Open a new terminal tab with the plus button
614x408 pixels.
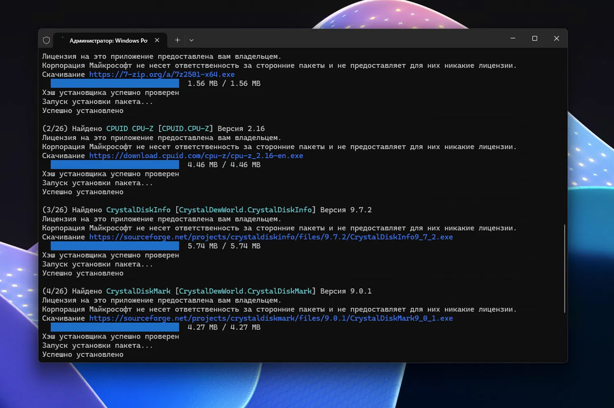[177, 40]
